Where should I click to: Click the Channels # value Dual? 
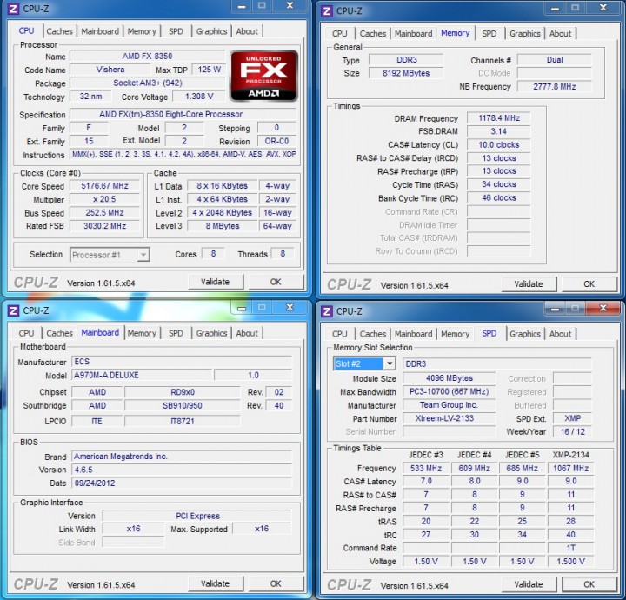pyautogui.click(x=555, y=60)
